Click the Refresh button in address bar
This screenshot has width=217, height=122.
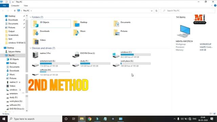tap(156, 11)
